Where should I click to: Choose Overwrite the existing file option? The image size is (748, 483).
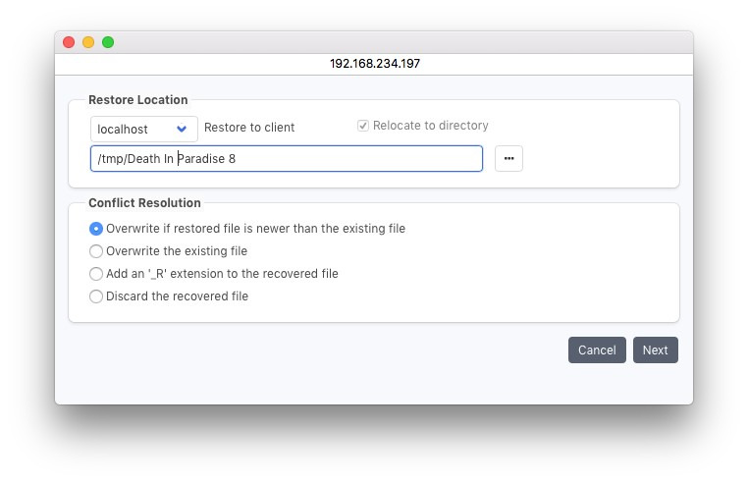tap(96, 251)
